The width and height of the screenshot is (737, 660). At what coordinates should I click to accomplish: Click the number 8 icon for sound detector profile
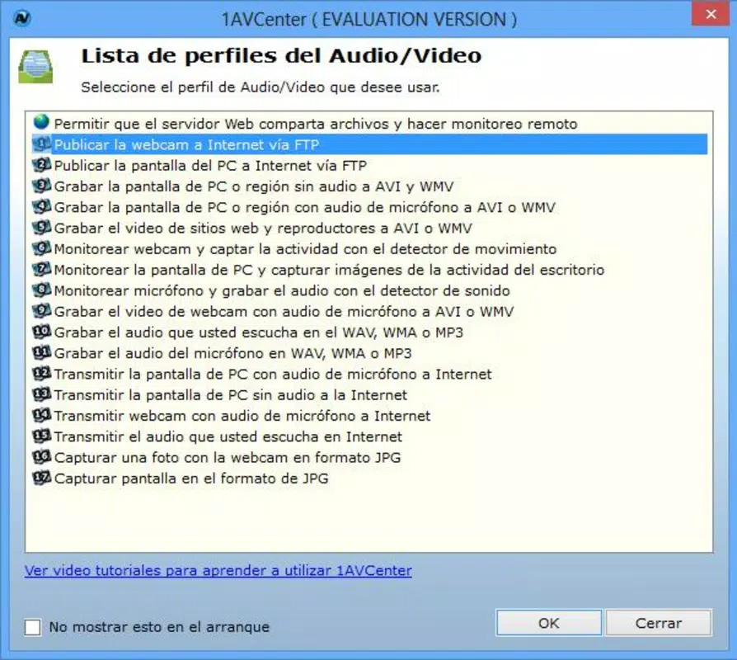41,290
